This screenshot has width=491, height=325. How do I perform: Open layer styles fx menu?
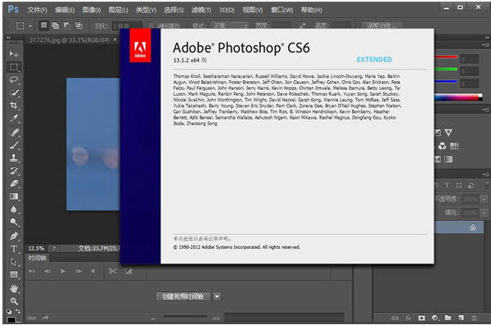pyautogui.click(x=408, y=318)
